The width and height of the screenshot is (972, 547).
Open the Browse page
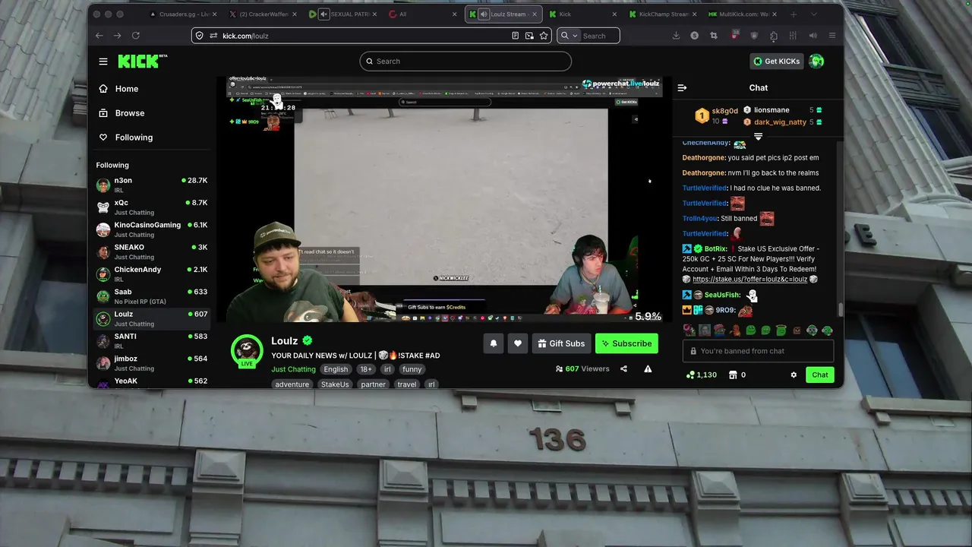click(151, 113)
